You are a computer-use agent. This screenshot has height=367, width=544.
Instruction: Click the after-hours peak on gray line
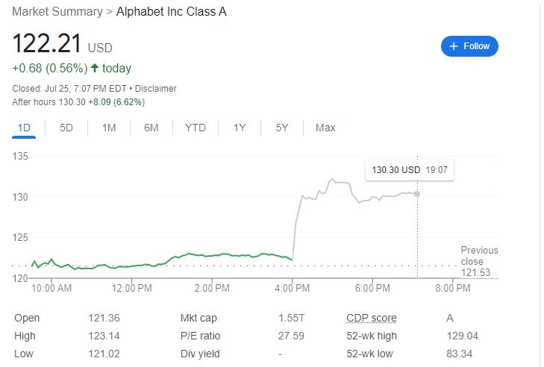tap(332, 179)
